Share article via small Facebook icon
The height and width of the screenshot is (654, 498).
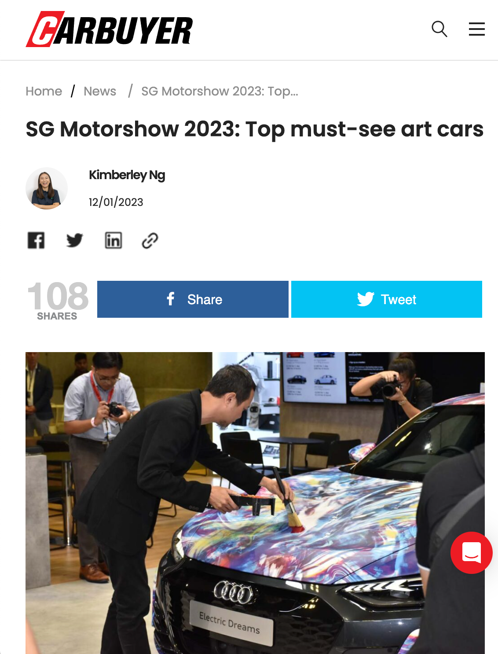click(36, 240)
